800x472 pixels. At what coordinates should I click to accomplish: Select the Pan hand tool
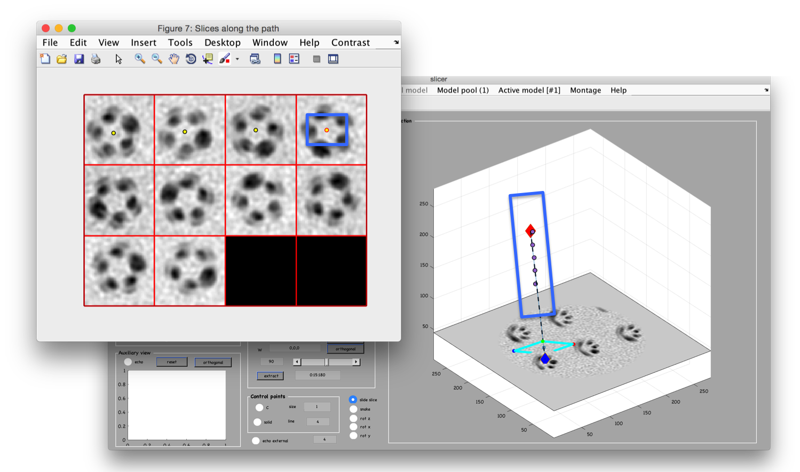[x=174, y=59]
